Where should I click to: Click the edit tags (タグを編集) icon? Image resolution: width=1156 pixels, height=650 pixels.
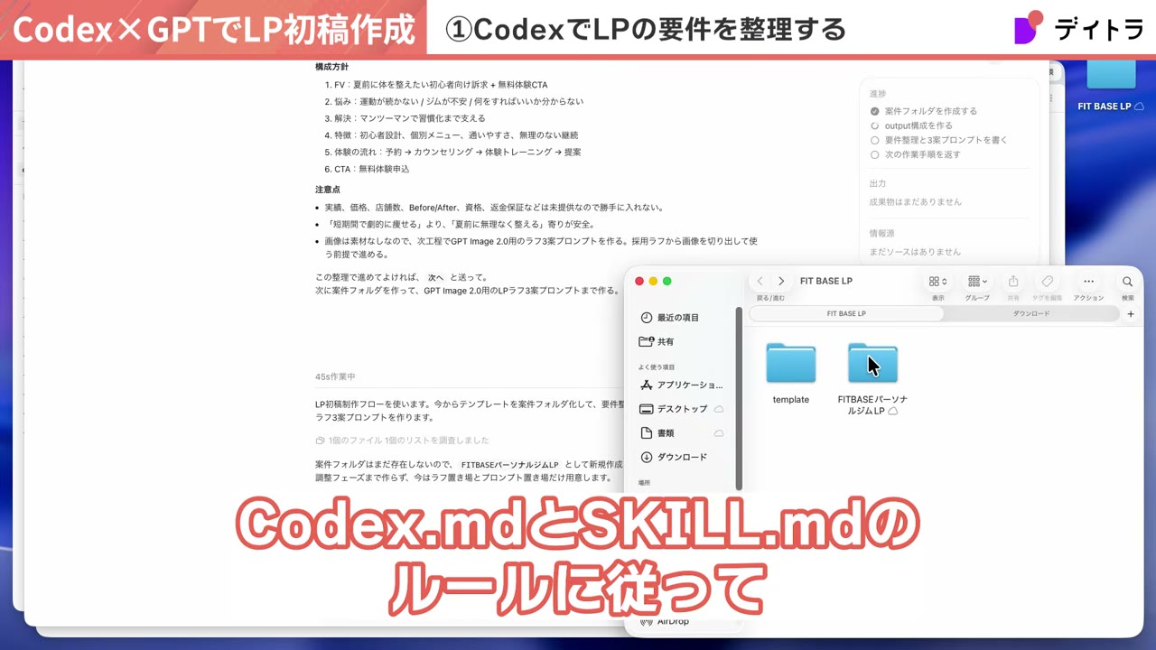click(x=1048, y=282)
